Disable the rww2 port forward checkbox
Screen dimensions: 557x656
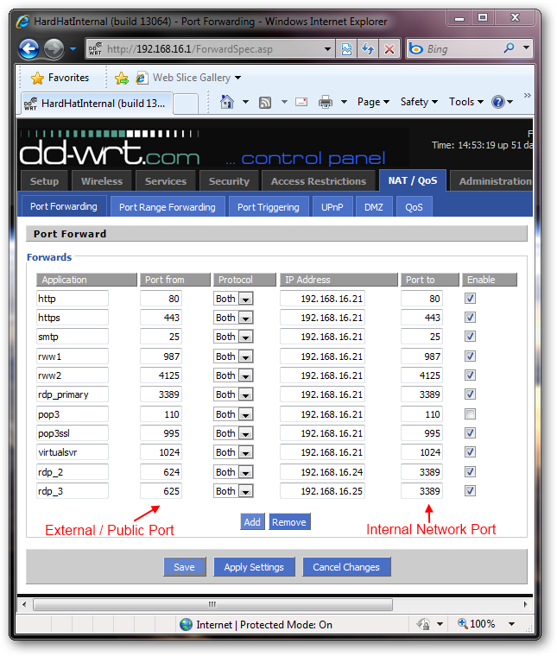pos(470,375)
